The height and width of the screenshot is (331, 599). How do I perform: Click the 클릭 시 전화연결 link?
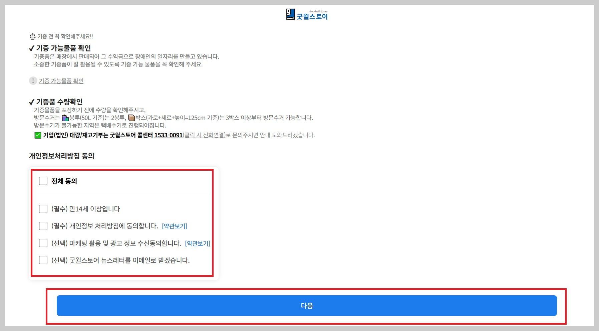tap(204, 135)
